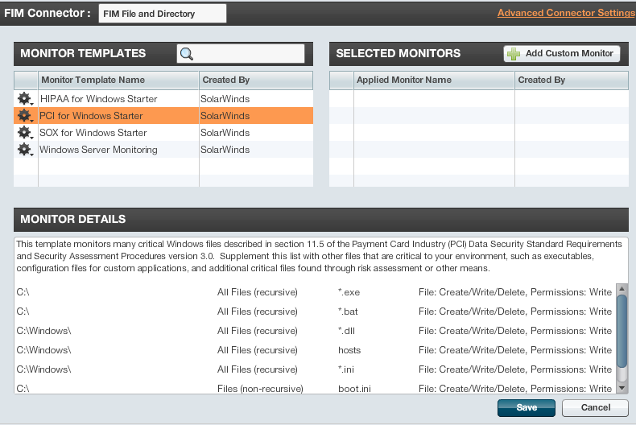
Task: Click the PCI template description text
Action: click(x=320, y=256)
